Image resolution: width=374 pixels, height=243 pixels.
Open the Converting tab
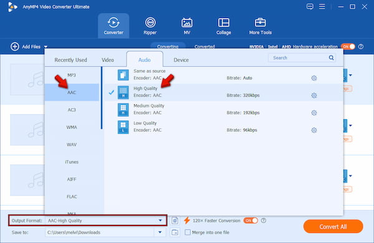(168, 46)
